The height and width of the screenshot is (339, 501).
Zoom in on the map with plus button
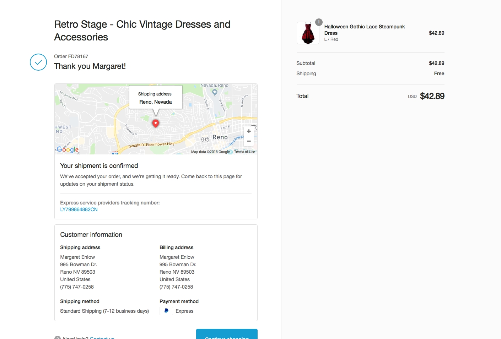click(x=249, y=131)
